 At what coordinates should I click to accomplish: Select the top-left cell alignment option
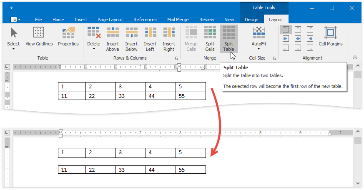[x=286, y=30]
